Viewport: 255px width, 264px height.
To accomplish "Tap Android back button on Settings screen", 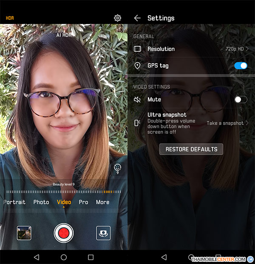I will (164, 257).
